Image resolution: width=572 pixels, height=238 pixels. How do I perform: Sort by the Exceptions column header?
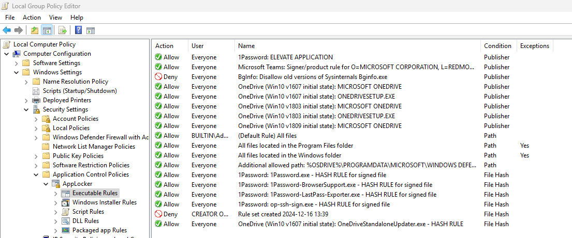pos(535,46)
